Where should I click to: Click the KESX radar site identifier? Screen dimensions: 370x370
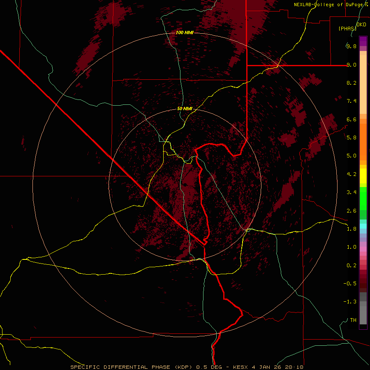pyautogui.click(x=240, y=367)
